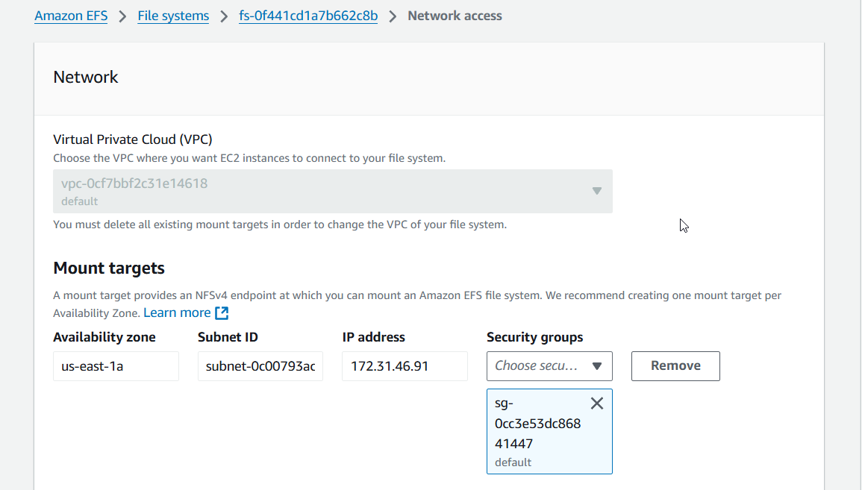Select the sg-0cc3e53dc86841447 security group tag
Viewport: 865px width, 490px height.
(549, 432)
